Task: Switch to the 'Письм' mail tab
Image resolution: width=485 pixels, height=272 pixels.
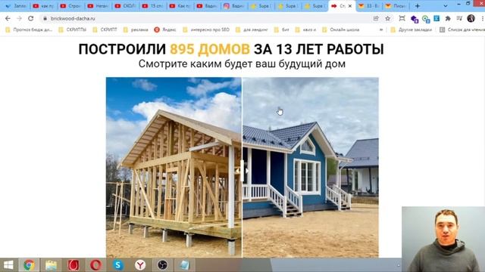Action: coord(396,6)
